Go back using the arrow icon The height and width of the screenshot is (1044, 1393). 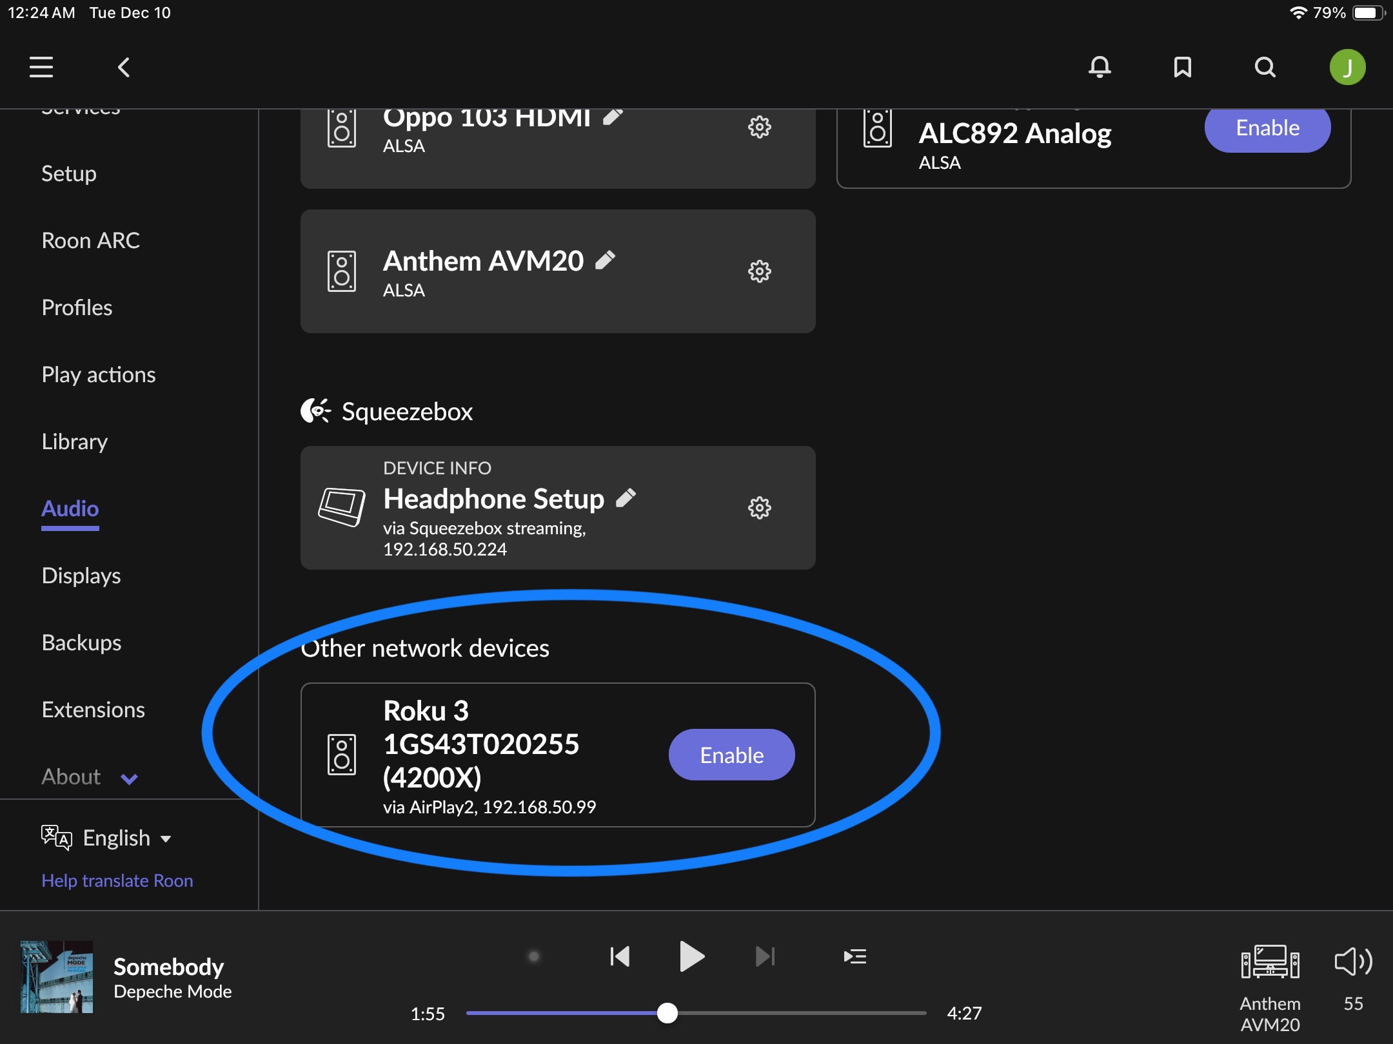[x=124, y=67]
